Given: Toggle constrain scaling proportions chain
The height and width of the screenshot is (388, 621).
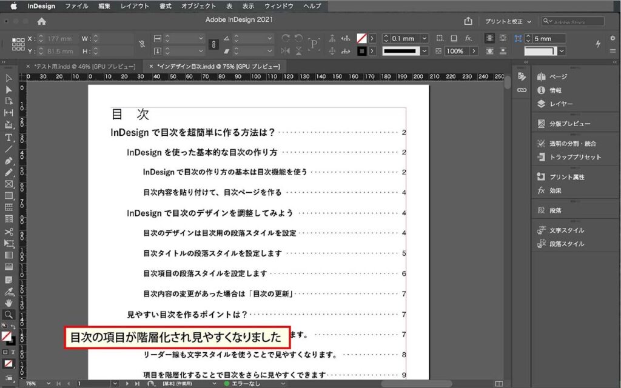Looking at the screenshot, I should point(213,44).
